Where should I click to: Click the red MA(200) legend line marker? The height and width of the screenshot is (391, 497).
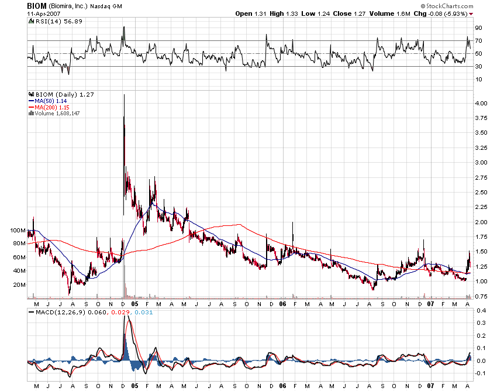(31, 107)
